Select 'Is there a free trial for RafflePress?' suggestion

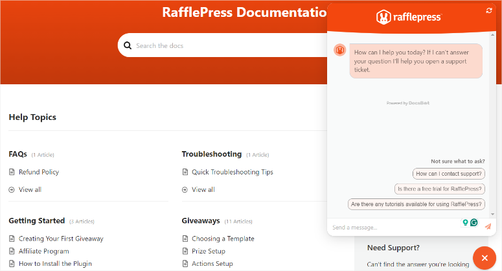[440, 189]
